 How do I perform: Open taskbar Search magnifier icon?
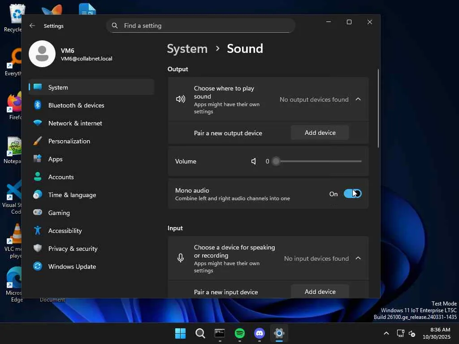(x=200, y=333)
